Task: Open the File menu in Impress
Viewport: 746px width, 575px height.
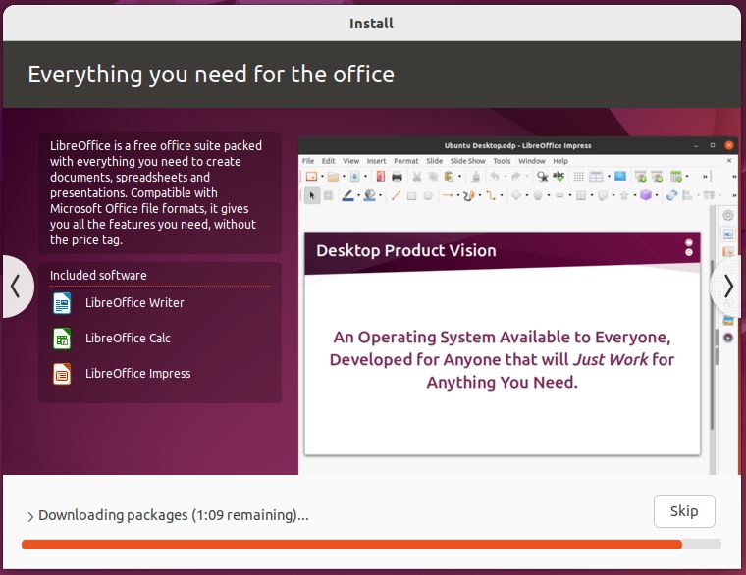Action: pyautogui.click(x=308, y=161)
